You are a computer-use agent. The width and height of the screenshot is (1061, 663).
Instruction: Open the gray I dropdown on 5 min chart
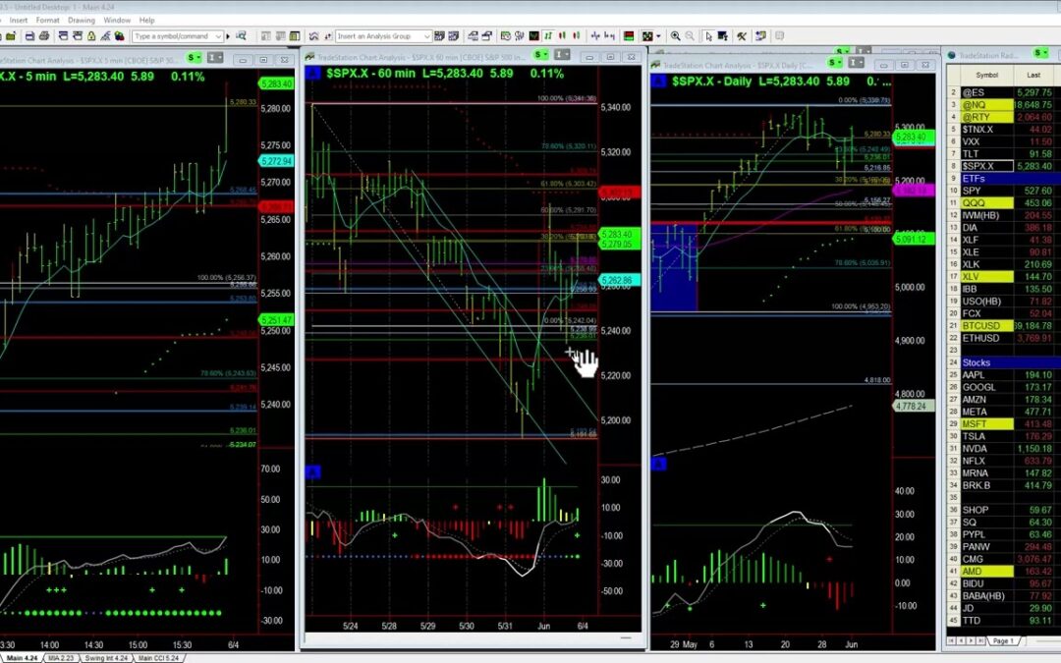pyautogui.click(x=215, y=58)
